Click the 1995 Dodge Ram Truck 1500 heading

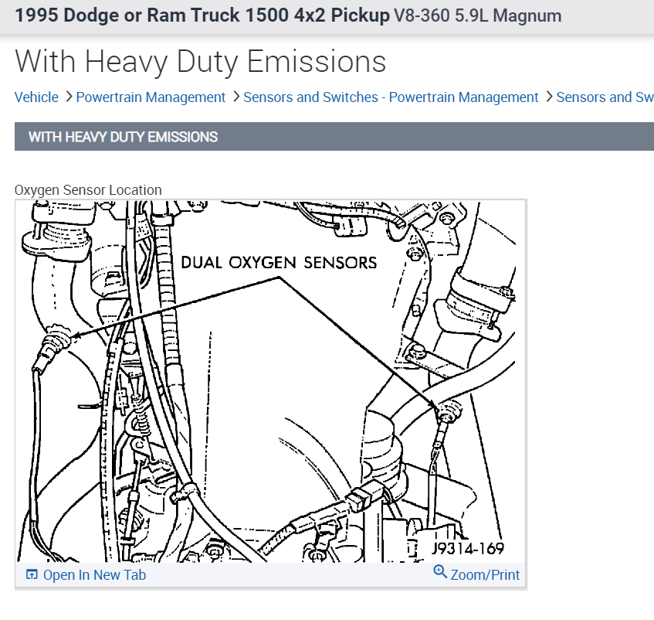pos(202,15)
